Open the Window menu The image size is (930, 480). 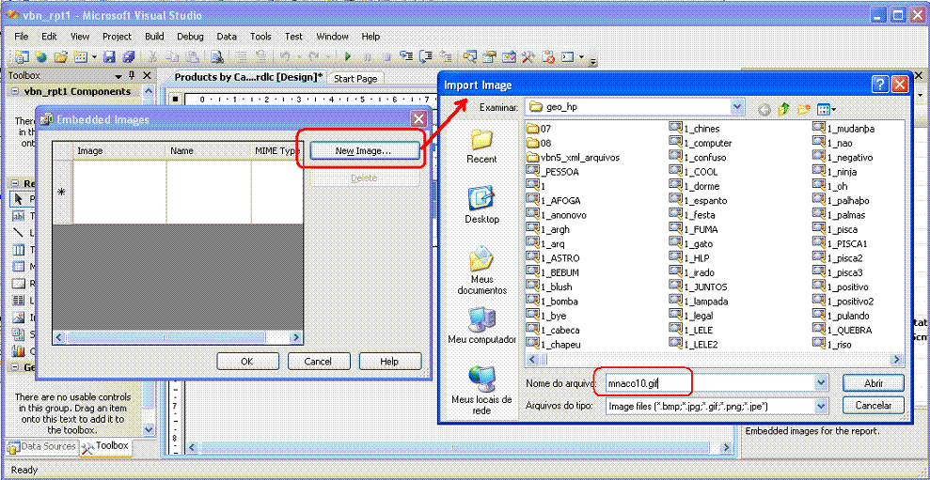tap(332, 36)
